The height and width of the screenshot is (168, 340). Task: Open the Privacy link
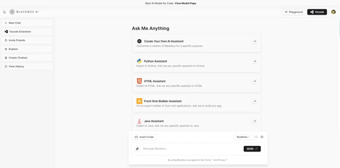[223, 160]
